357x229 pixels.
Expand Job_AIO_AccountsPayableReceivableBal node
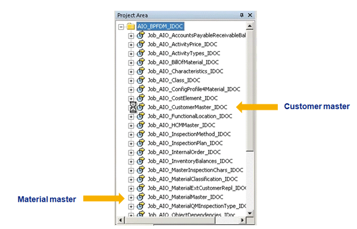coord(131,36)
